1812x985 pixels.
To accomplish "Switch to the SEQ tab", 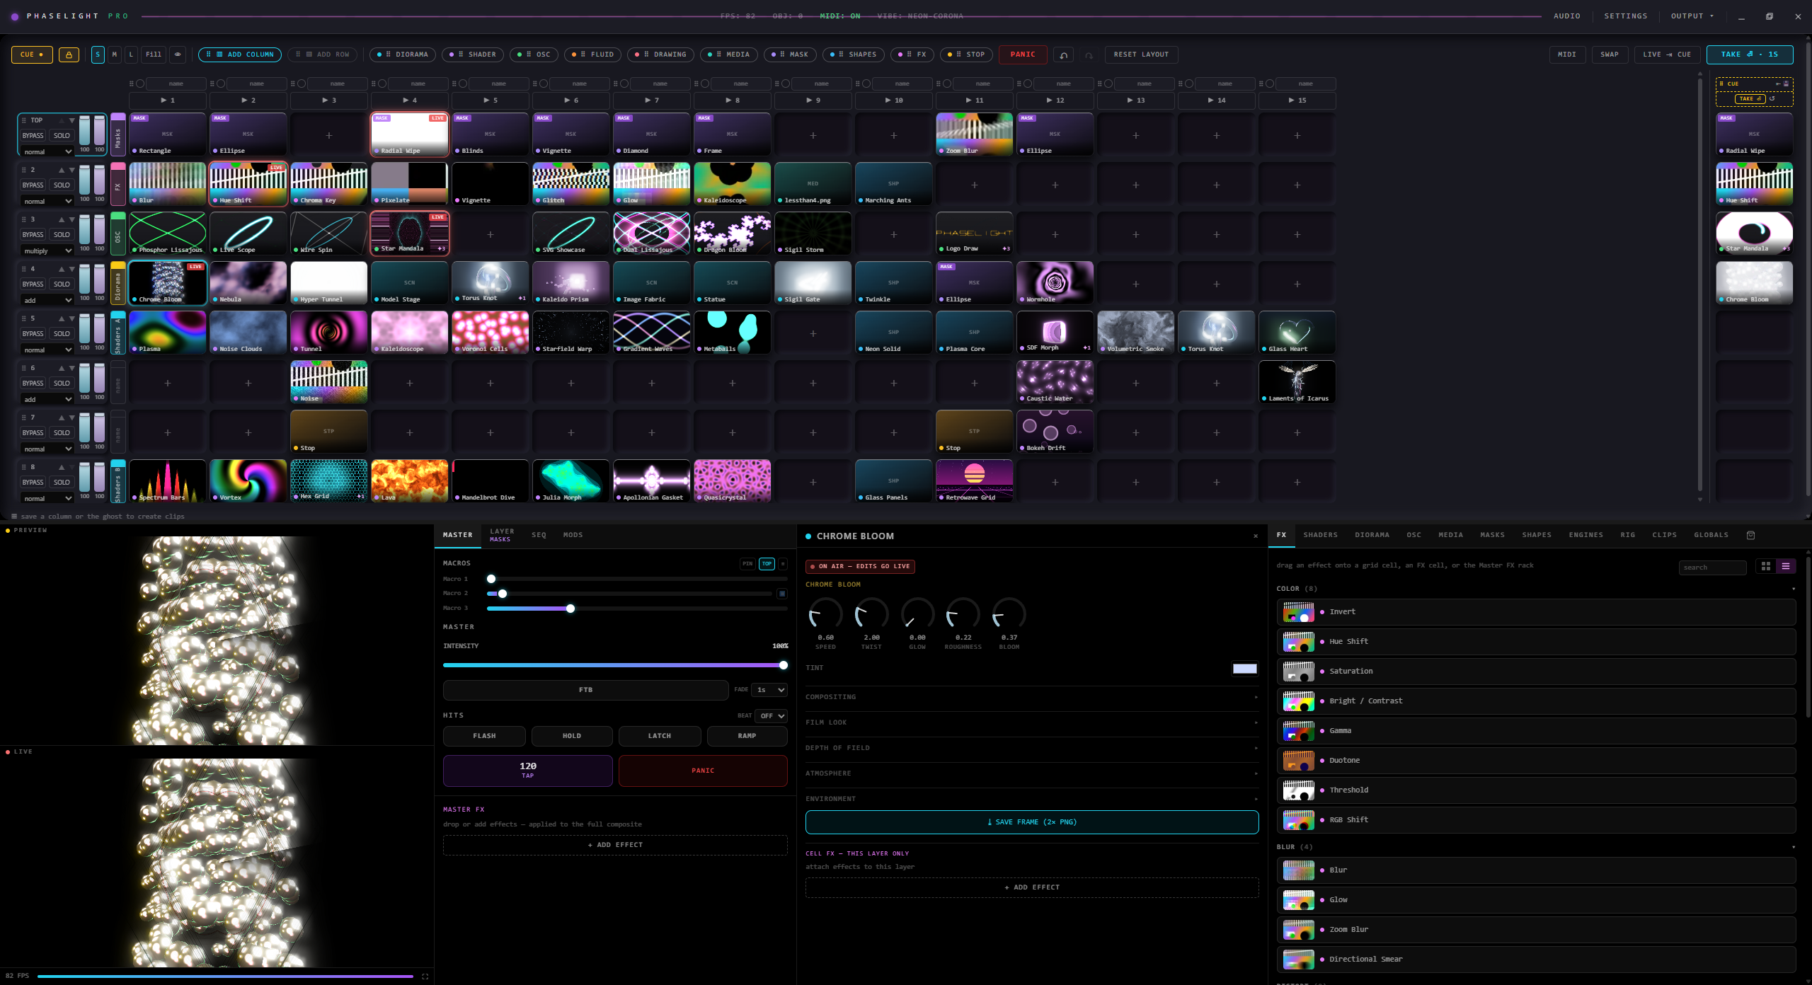I will coord(539,536).
